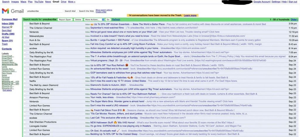The image size is (300, 137).
Task: Open the Spam (21) folder
Action: pyautogui.click(x=7, y=40)
